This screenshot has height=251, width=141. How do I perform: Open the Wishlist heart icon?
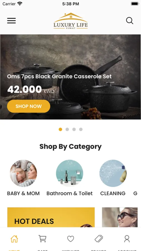click(71, 239)
